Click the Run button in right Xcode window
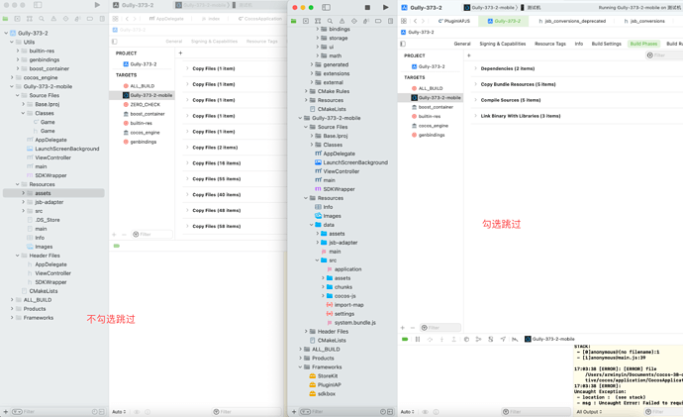This screenshot has width=683, height=417. point(385,7)
